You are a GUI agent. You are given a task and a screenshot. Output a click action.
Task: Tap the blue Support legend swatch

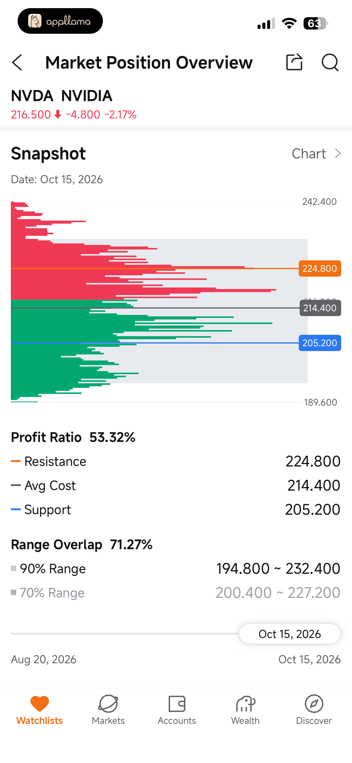point(16,509)
